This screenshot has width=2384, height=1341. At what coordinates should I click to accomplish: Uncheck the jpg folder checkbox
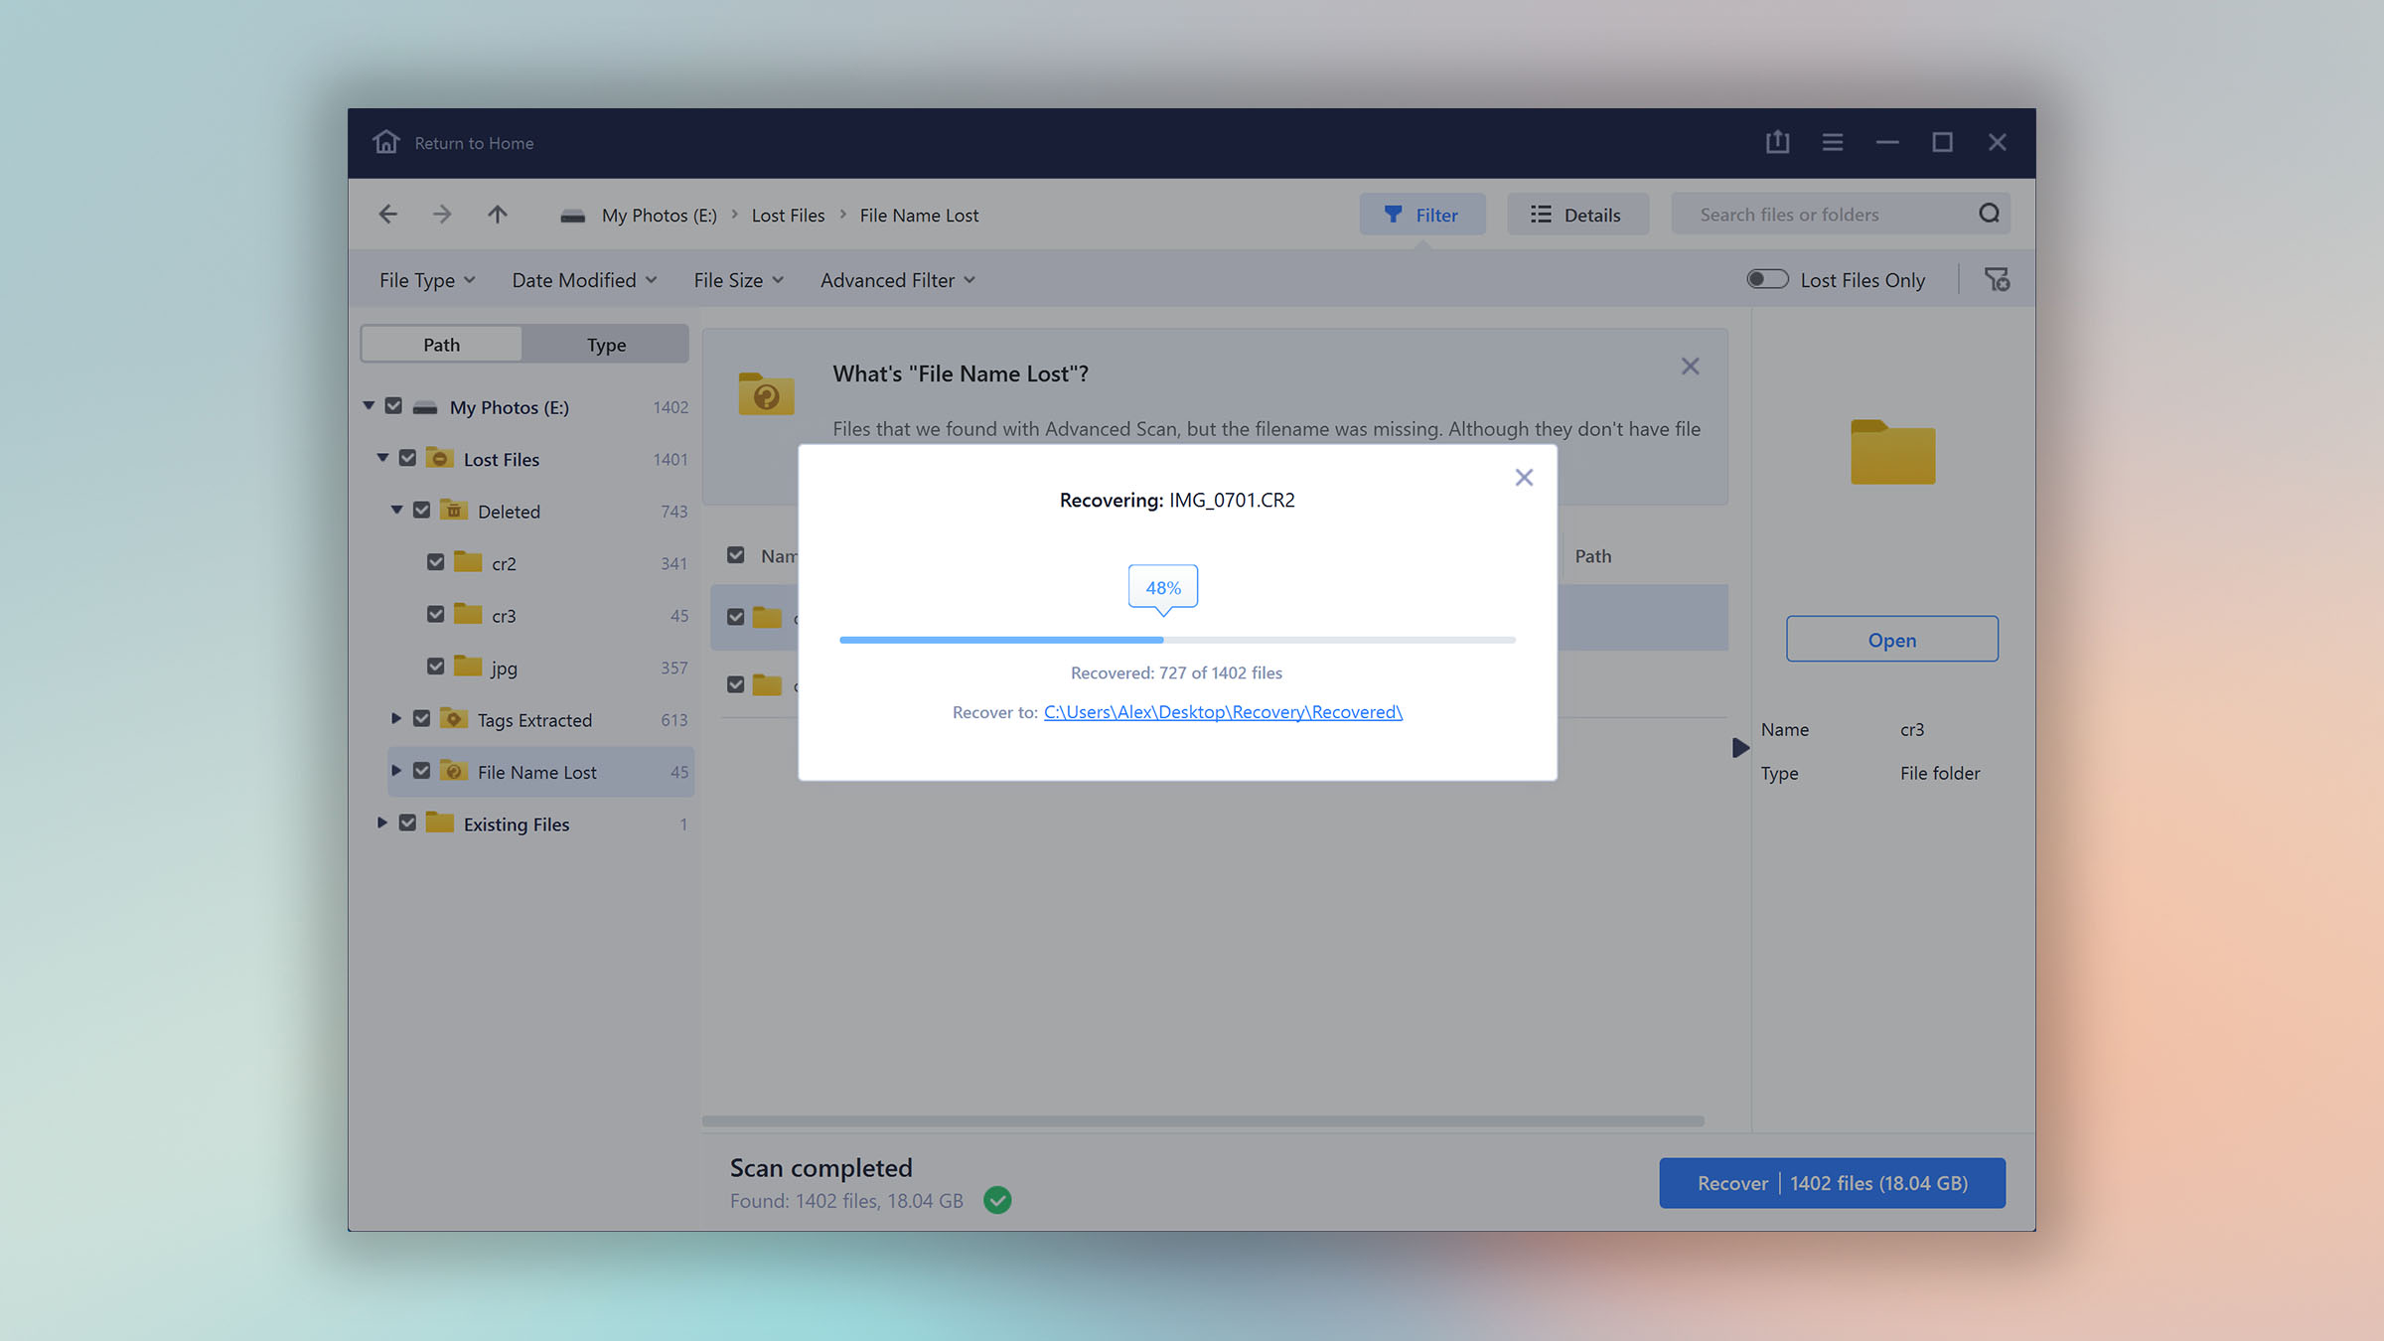(435, 667)
